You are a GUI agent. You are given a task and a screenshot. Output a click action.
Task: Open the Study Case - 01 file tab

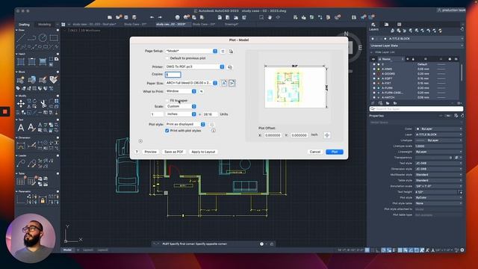coord(135,24)
